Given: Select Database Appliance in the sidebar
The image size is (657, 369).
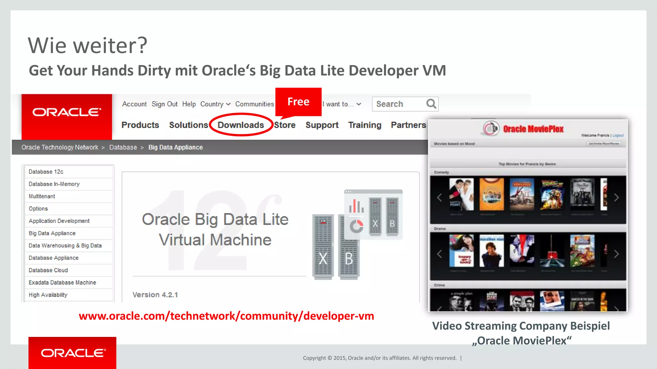Looking at the screenshot, I should (x=69, y=258).
